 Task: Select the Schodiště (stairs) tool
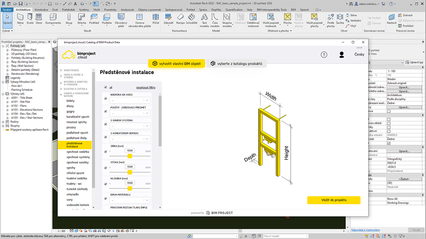192,19
